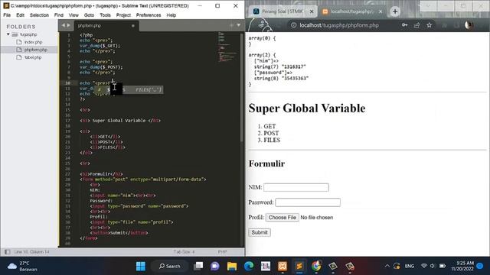Bookmark this page with star icon

(429, 25)
